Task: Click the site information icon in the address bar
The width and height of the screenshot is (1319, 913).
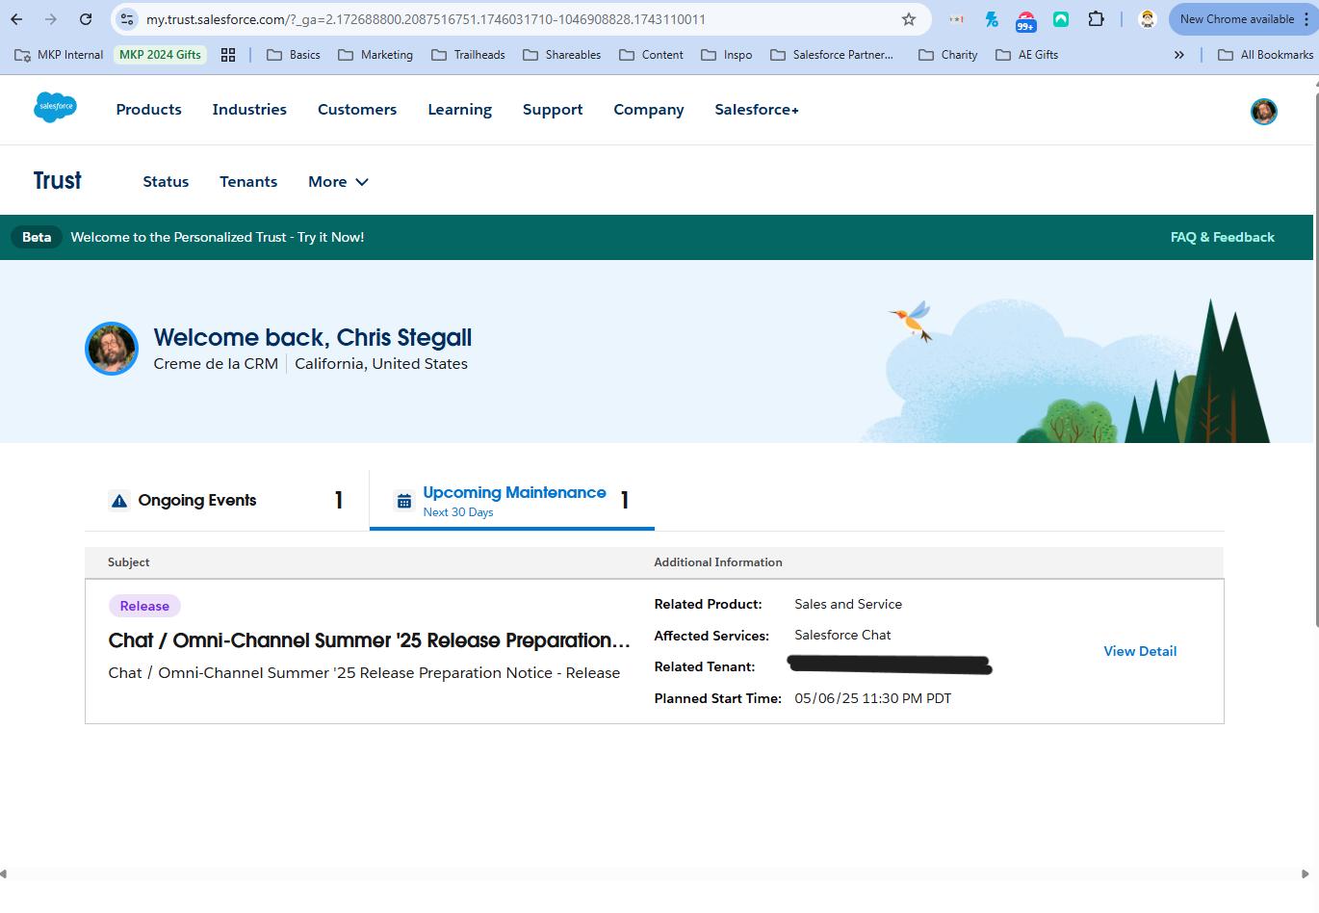Action: [127, 19]
